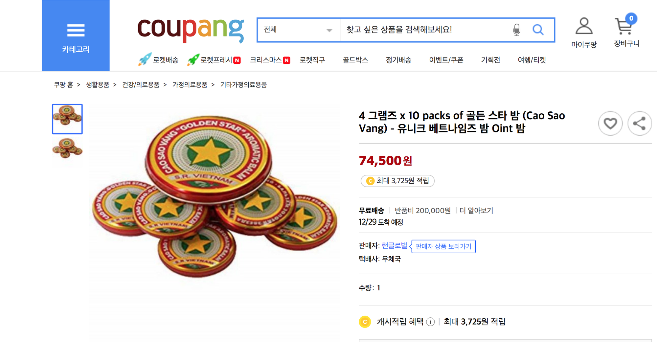
Task: Select the first product thumbnail
Action: click(x=67, y=119)
